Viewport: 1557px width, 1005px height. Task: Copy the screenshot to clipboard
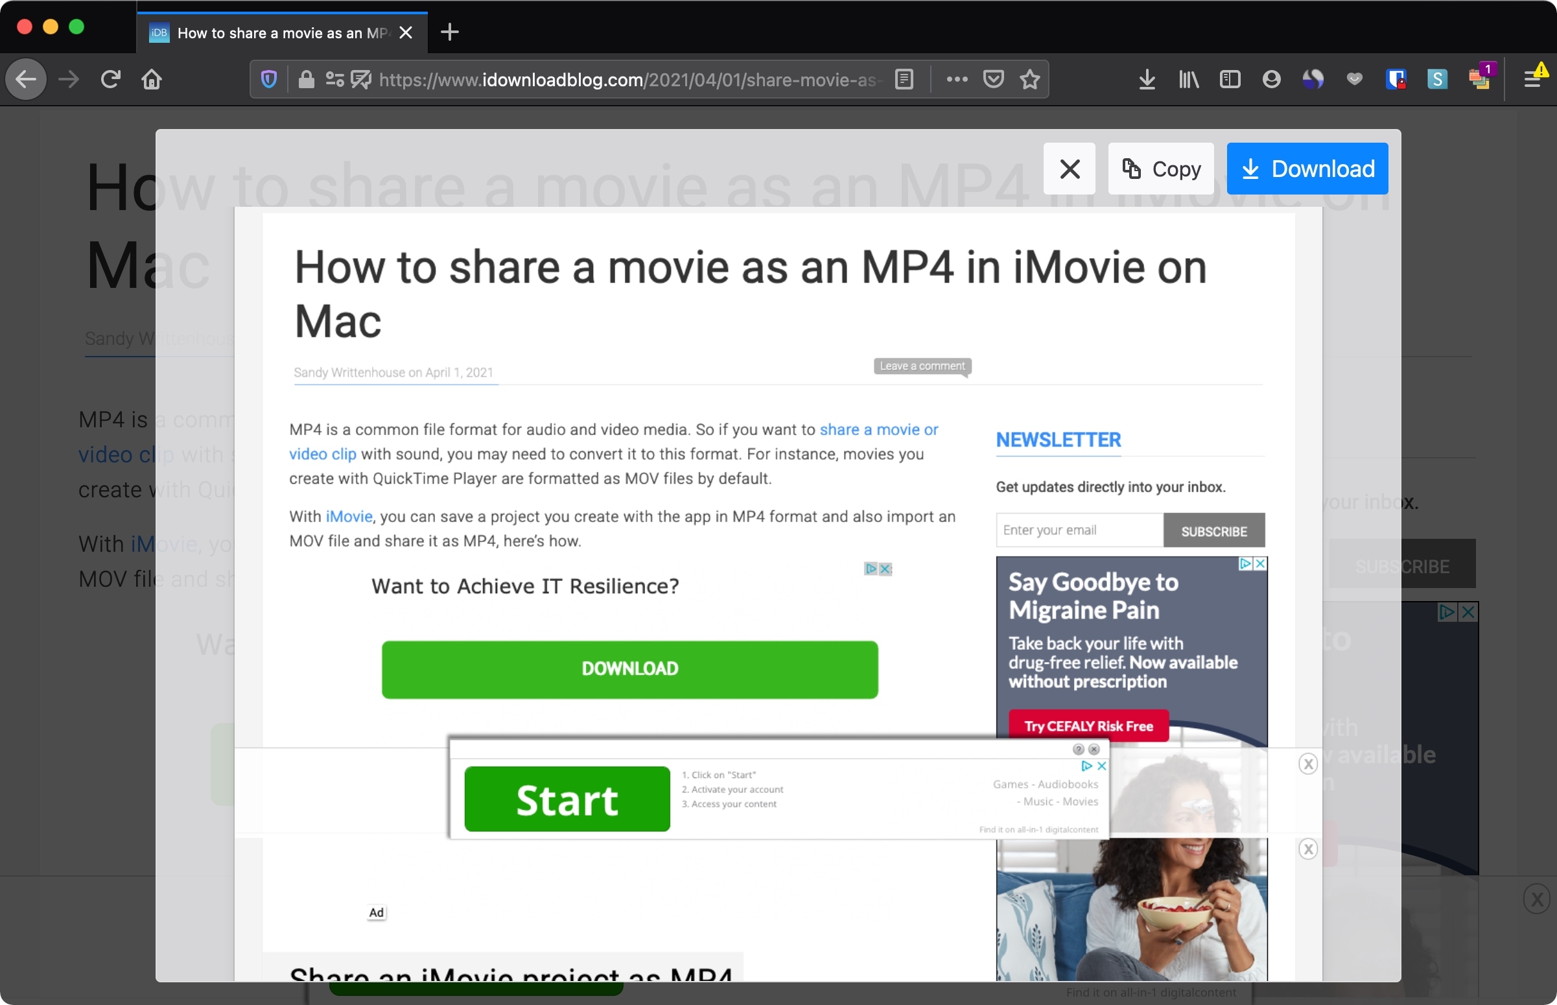click(x=1161, y=169)
